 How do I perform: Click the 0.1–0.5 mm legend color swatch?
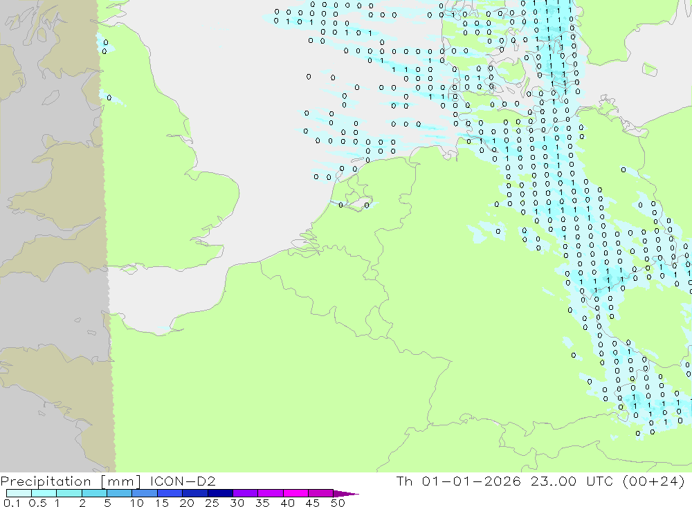tap(19, 493)
